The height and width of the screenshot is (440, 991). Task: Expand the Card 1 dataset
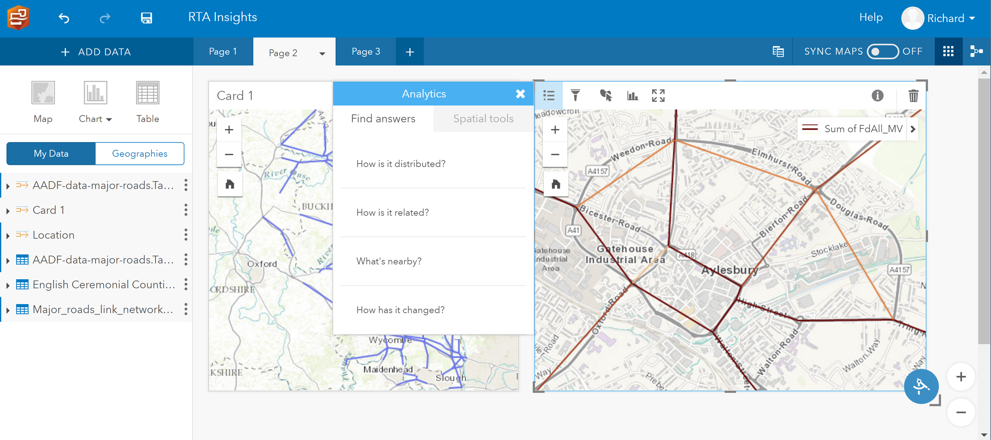tap(8, 211)
